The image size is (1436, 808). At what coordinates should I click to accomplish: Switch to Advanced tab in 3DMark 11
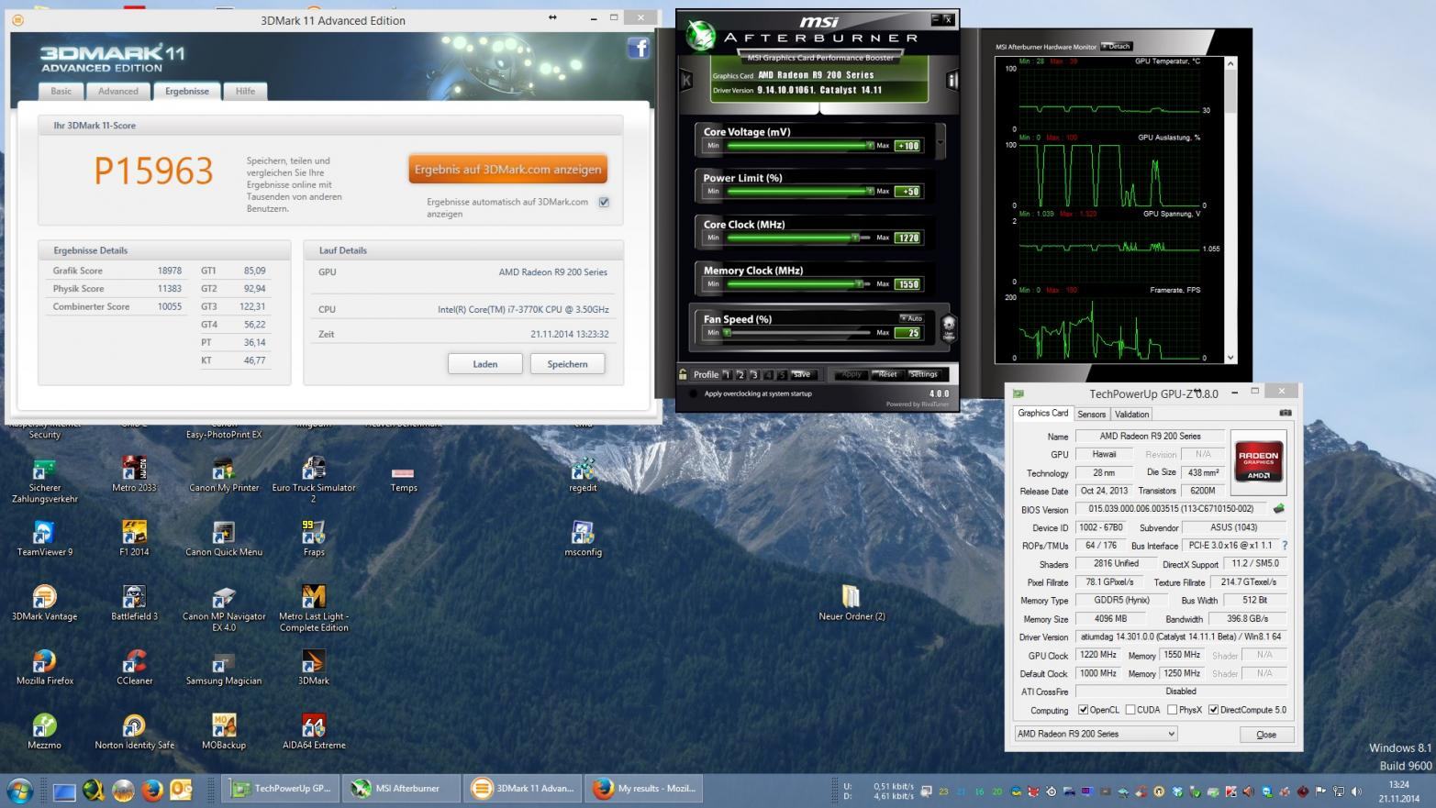point(118,91)
